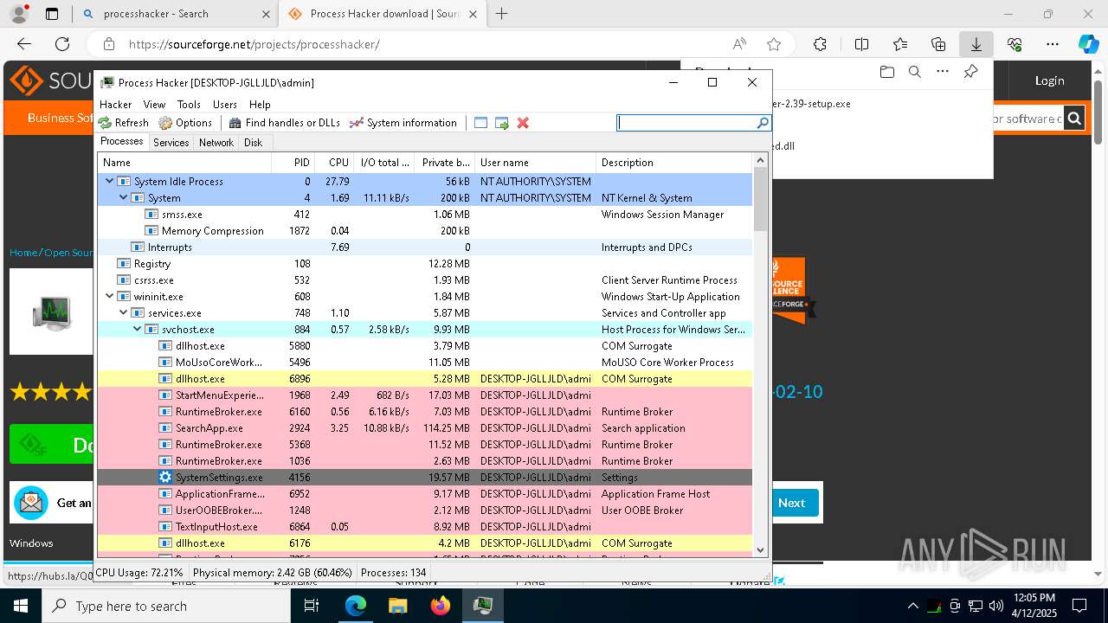Image resolution: width=1108 pixels, height=623 pixels.
Task: Open Process Hacker Options
Action: coord(185,123)
